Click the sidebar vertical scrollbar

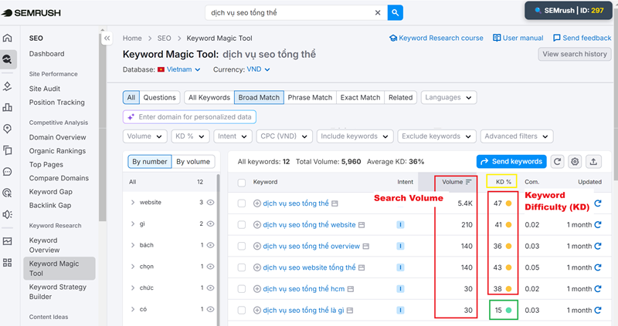point(103,126)
